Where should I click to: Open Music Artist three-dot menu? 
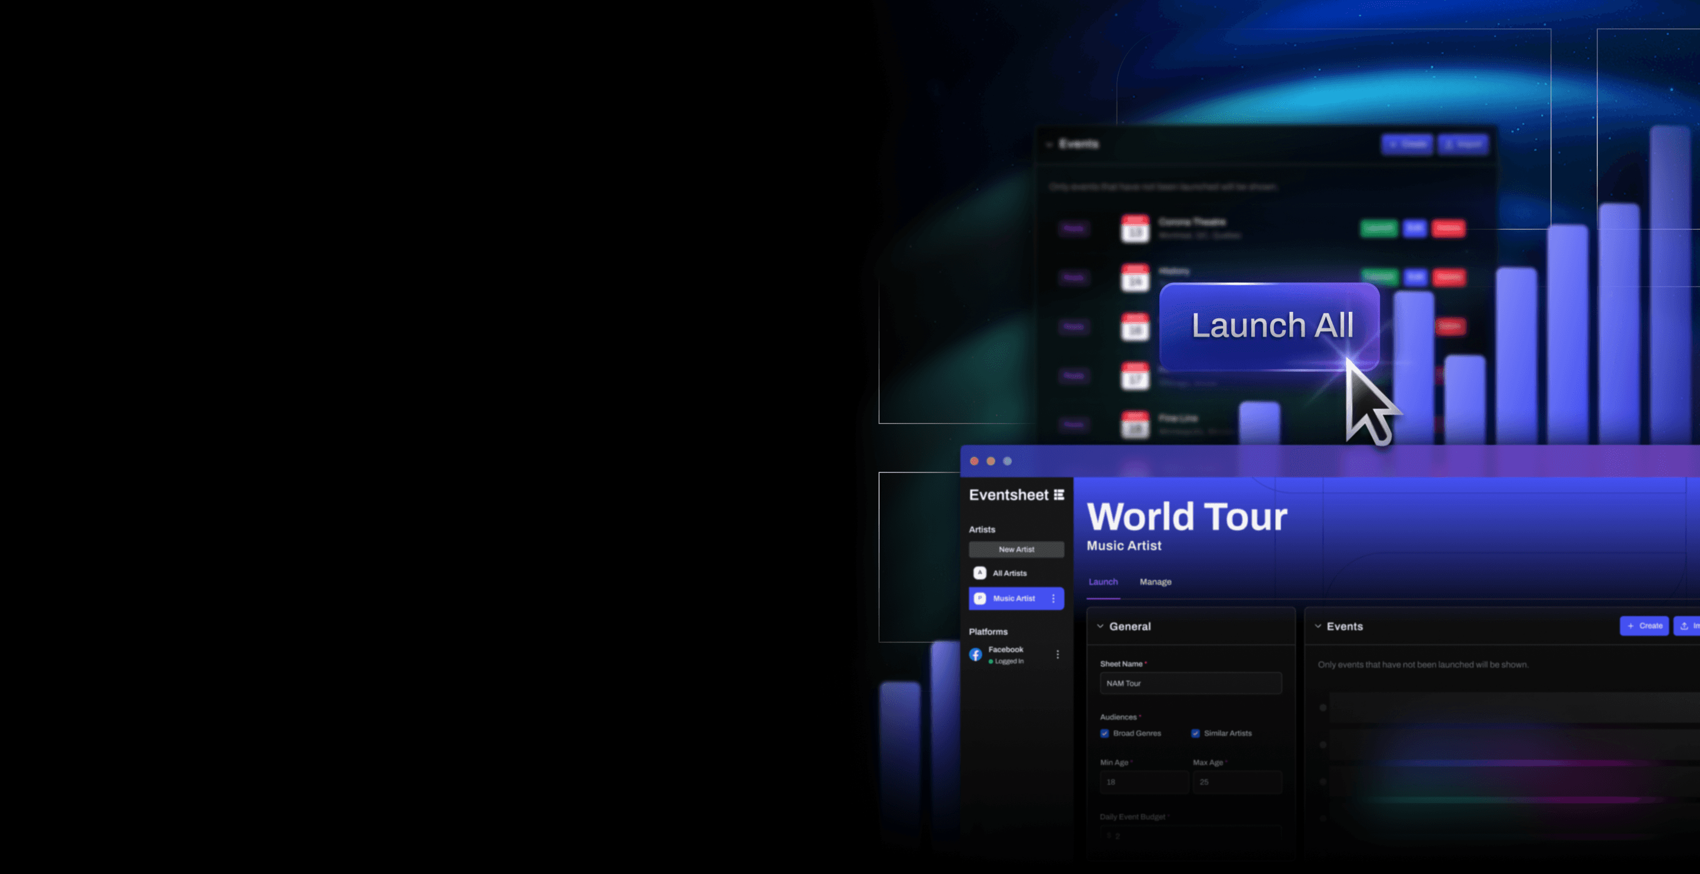pyautogui.click(x=1053, y=598)
